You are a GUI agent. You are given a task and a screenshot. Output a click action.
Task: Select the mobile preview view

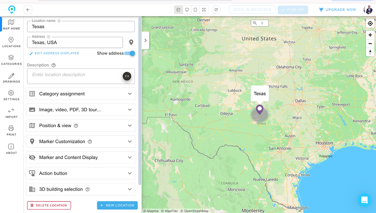coord(196,10)
